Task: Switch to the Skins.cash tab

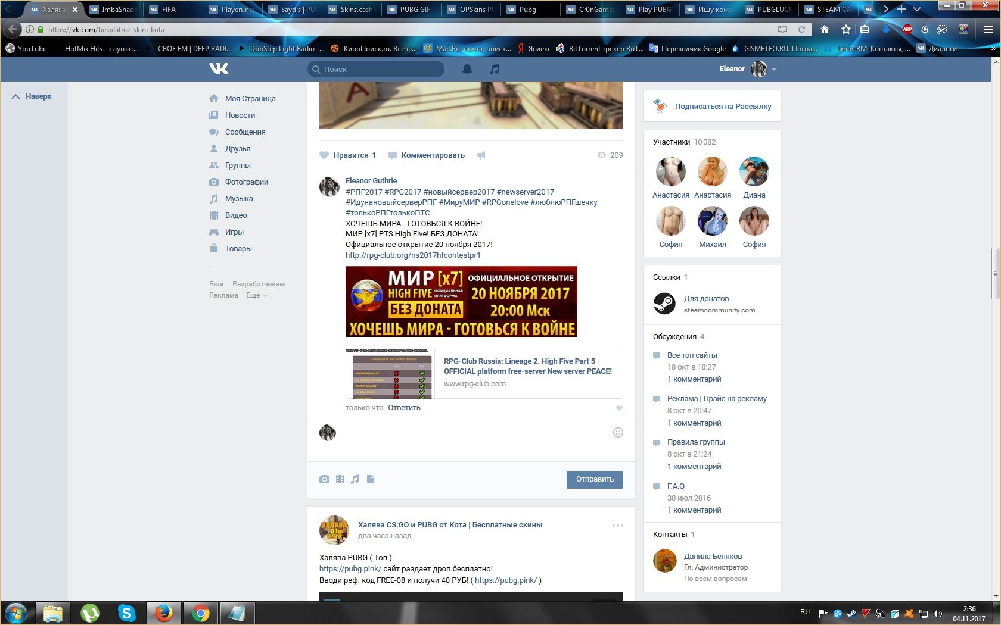Action: coord(352,10)
